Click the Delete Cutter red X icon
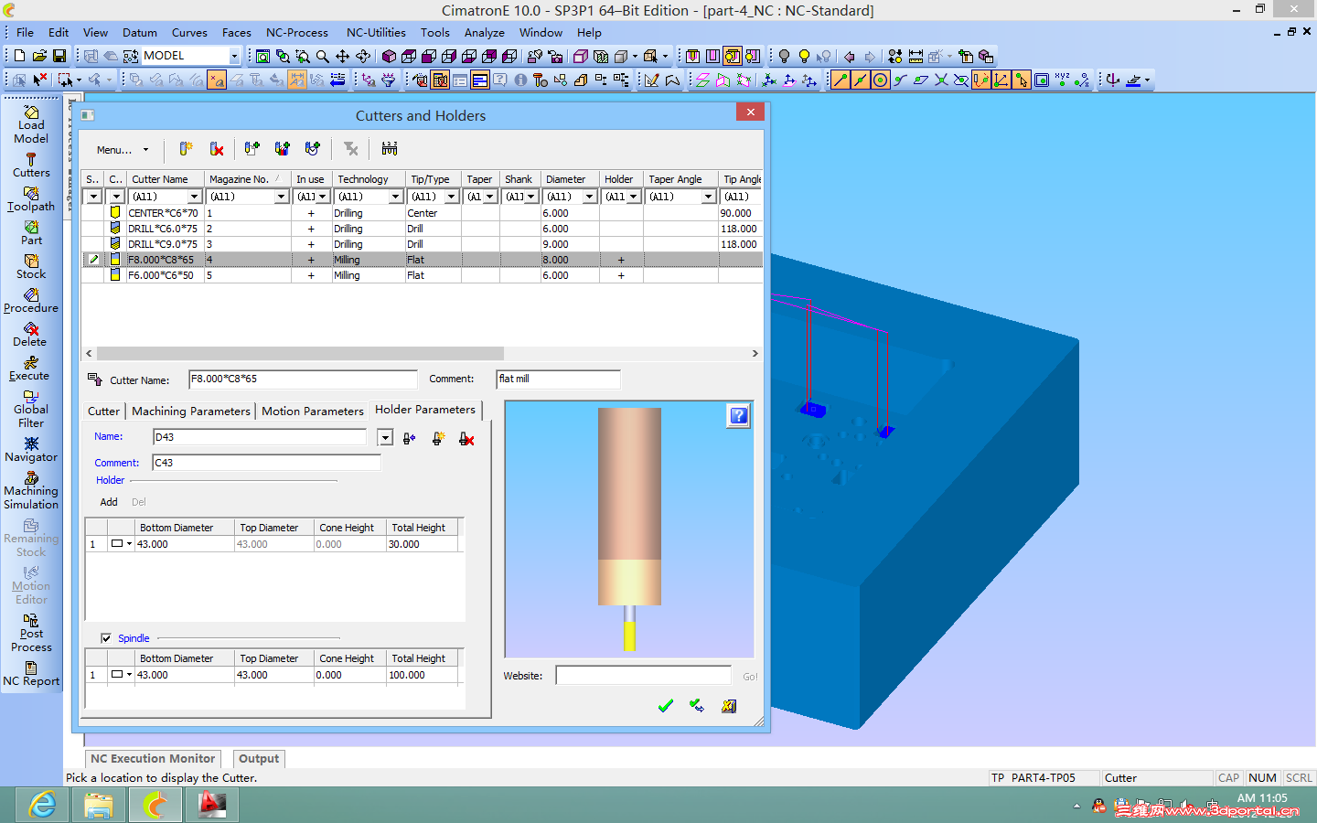1317x823 pixels. [x=217, y=149]
